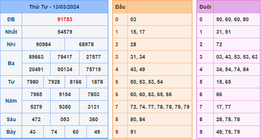
Task: Select seventh prize number 49
Action: click(x=97, y=132)
